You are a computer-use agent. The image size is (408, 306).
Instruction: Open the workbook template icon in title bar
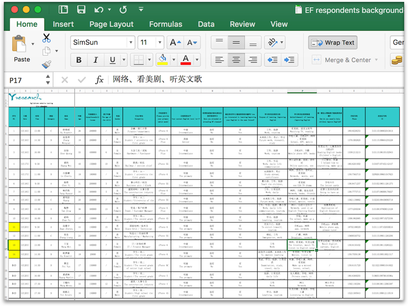tap(63, 10)
